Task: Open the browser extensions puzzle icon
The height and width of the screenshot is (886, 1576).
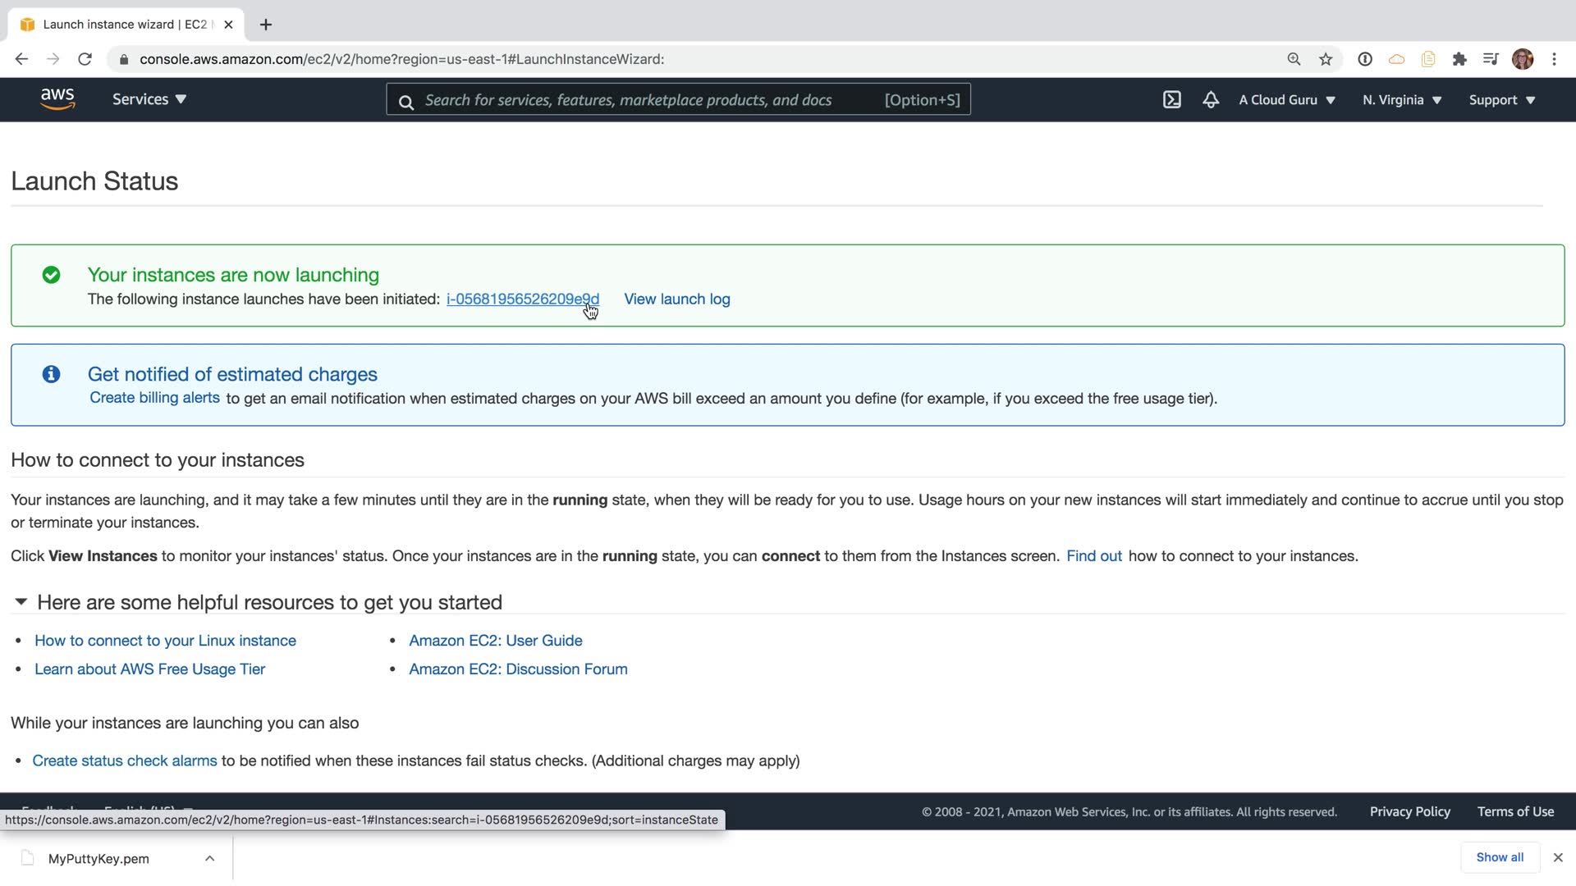Action: coord(1459,59)
